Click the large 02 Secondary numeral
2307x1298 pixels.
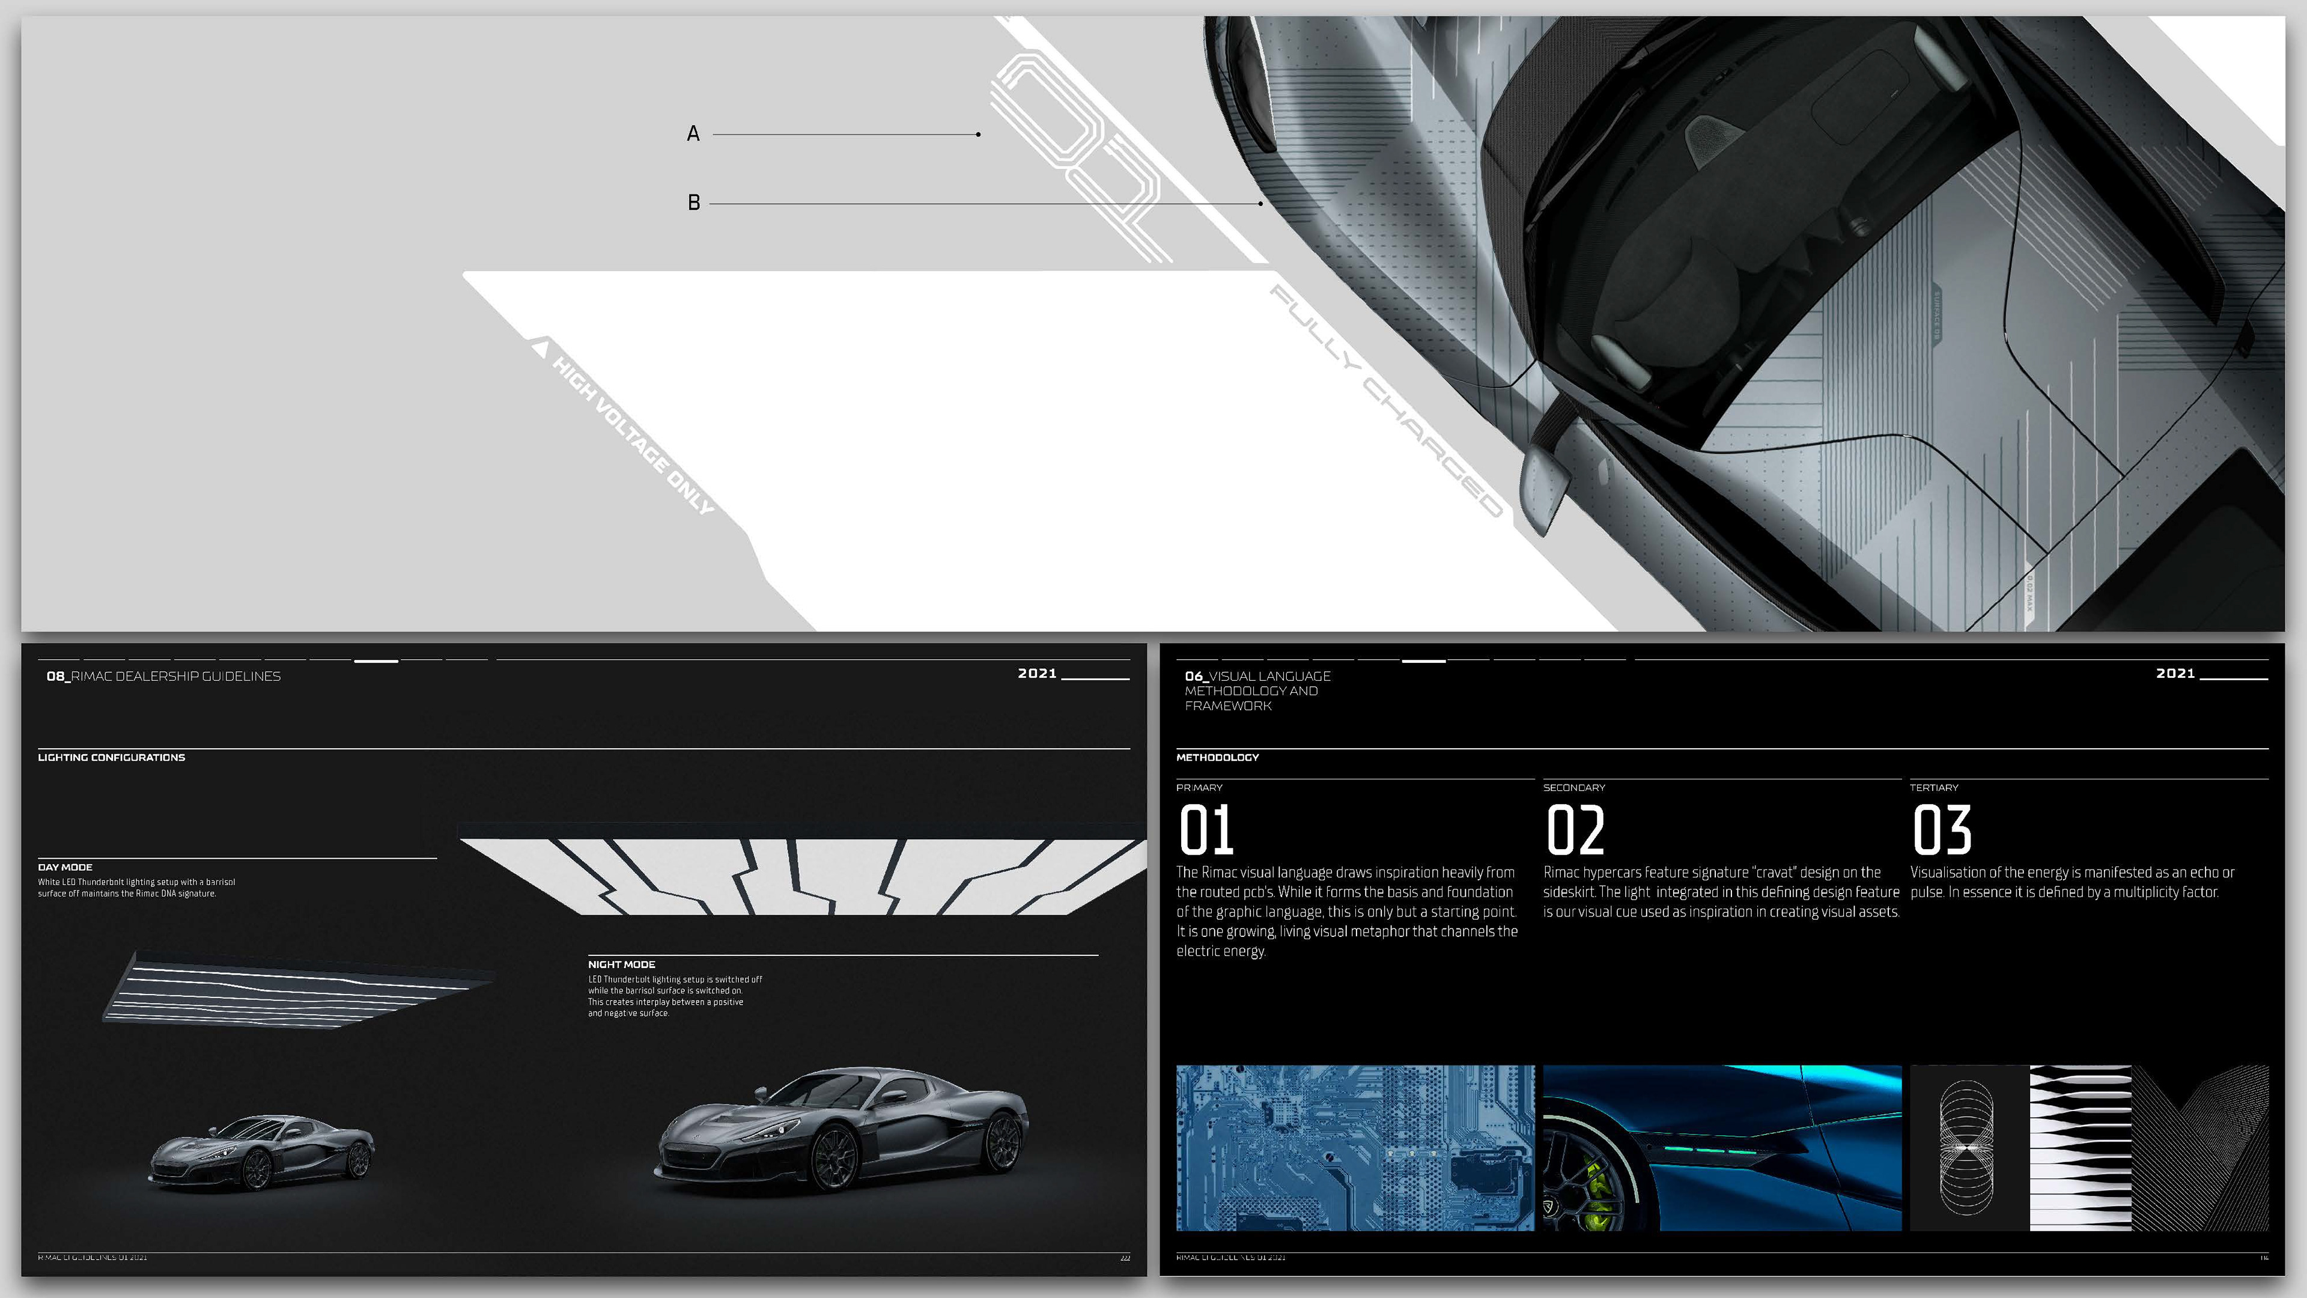pyautogui.click(x=1575, y=830)
